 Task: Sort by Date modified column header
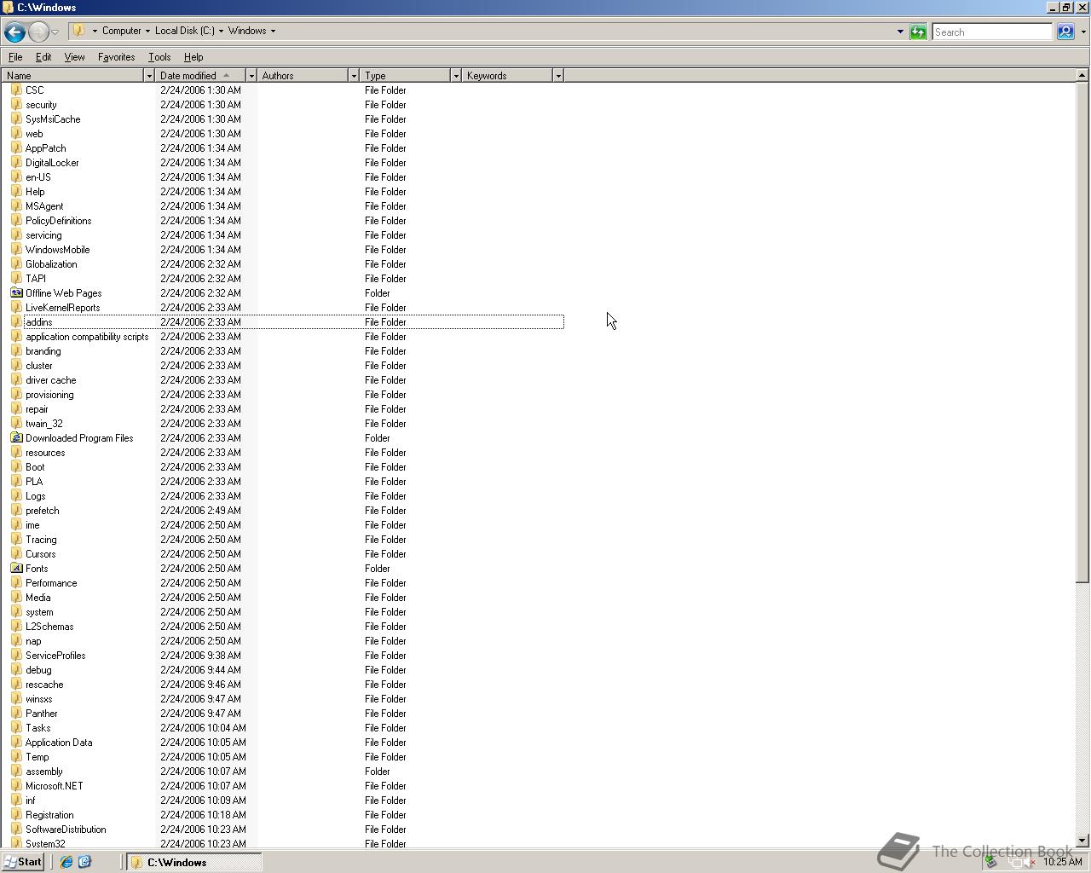click(x=200, y=76)
